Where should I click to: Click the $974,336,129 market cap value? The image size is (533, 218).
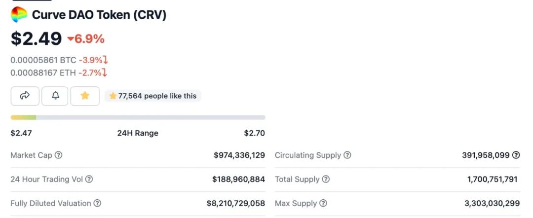[x=239, y=155]
